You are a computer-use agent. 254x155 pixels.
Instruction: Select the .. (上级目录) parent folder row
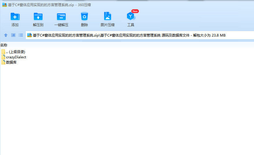point(13,52)
